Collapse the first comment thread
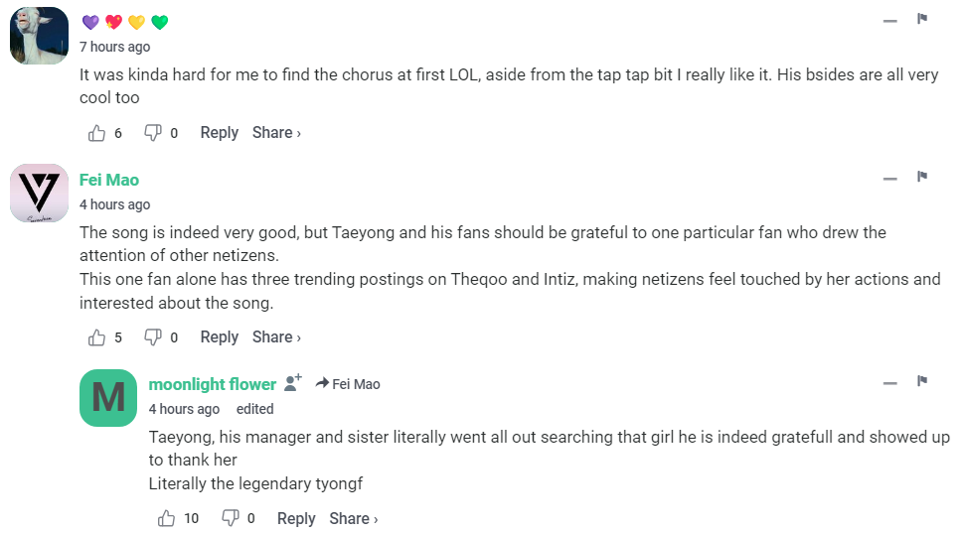Image resolution: width=961 pixels, height=534 pixels. pyautogui.click(x=890, y=20)
